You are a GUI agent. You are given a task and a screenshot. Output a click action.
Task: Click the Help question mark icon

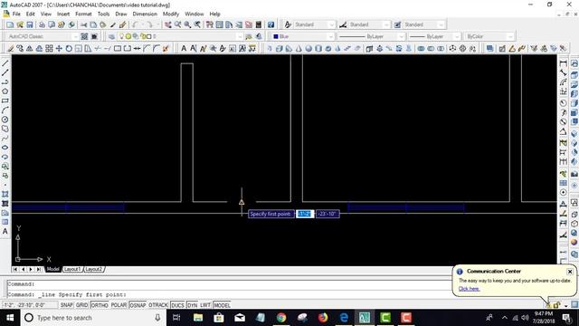pos(271,24)
